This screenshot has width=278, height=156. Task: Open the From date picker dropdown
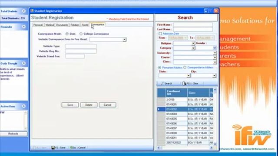coord(185,38)
